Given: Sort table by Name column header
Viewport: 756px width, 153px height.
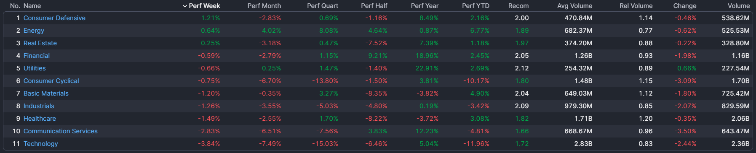Looking at the screenshot, I should click(32, 6).
